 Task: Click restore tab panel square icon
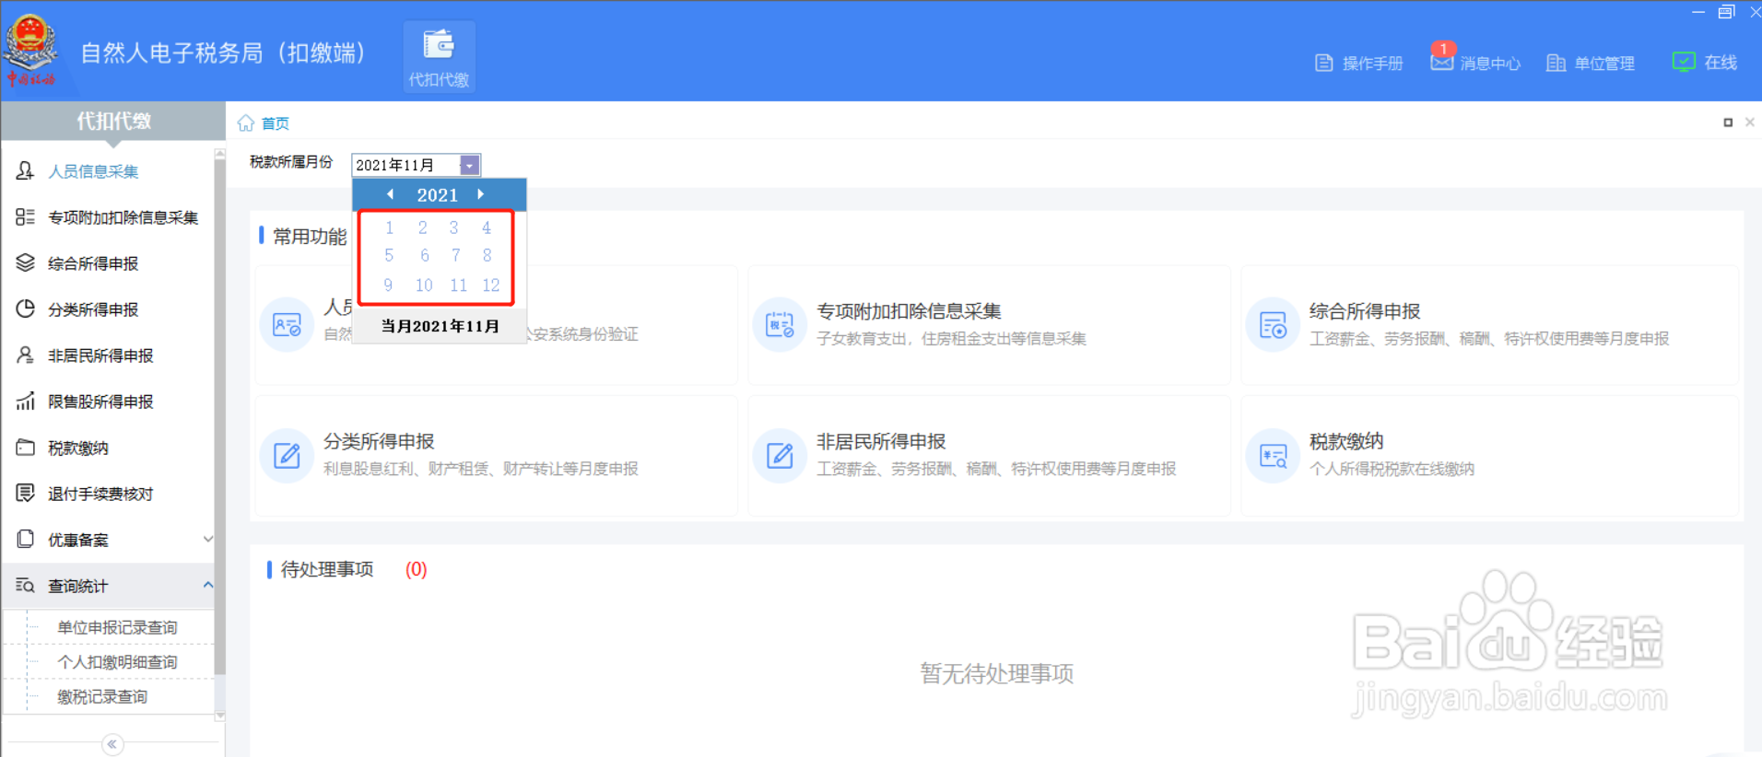[x=1728, y=122]
